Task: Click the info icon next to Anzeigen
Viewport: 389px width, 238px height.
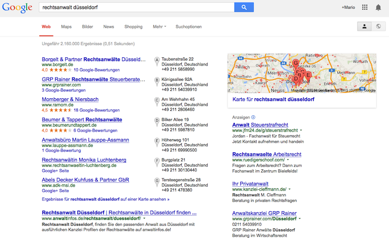Action: coord(253,117)
